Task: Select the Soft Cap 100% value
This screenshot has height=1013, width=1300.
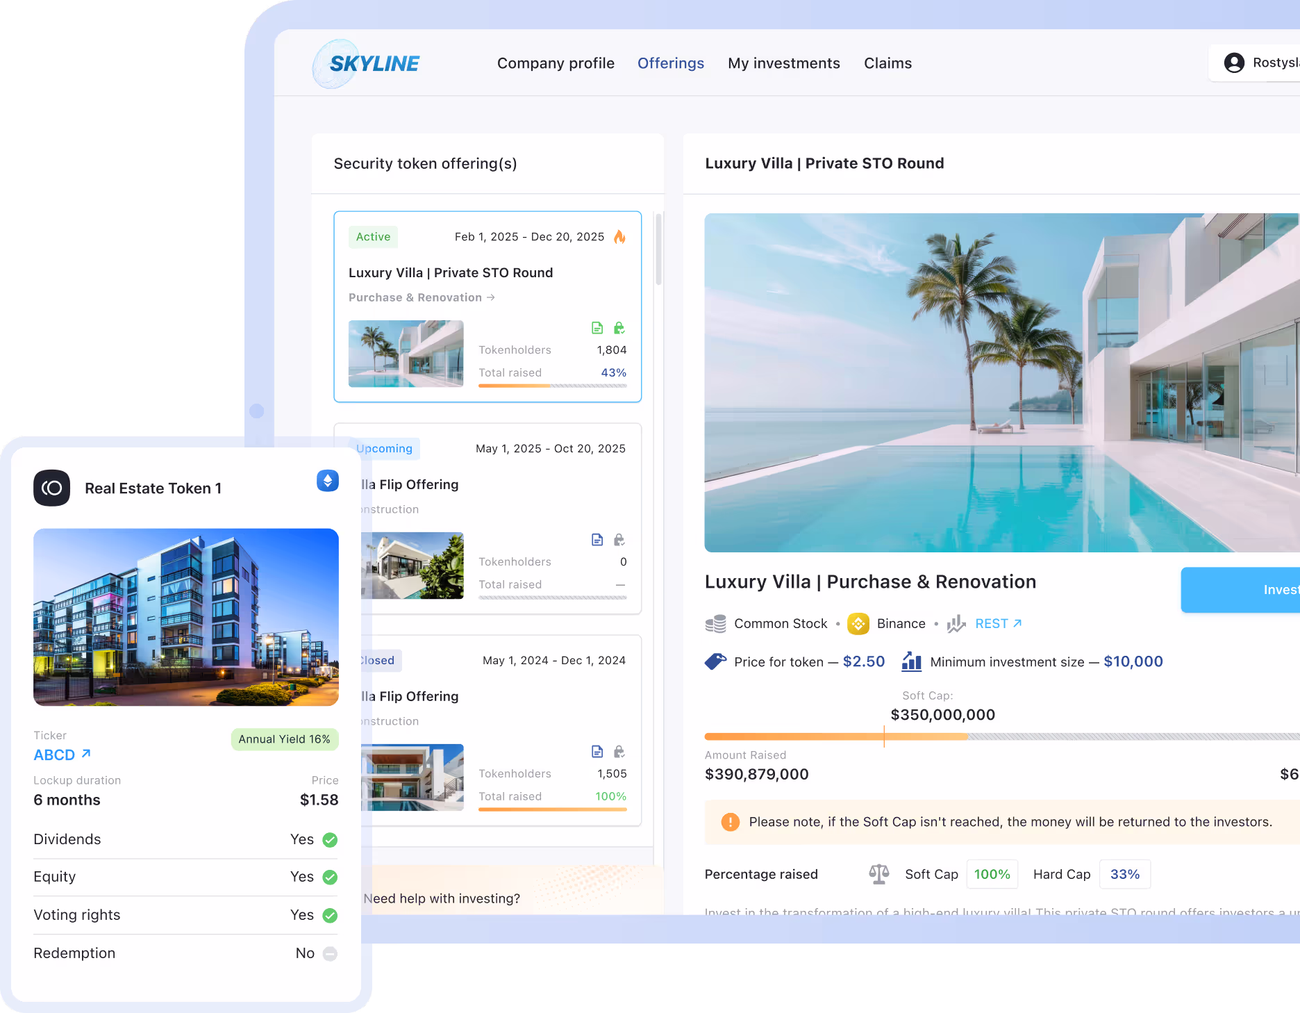Action: (x=992, y=874)
